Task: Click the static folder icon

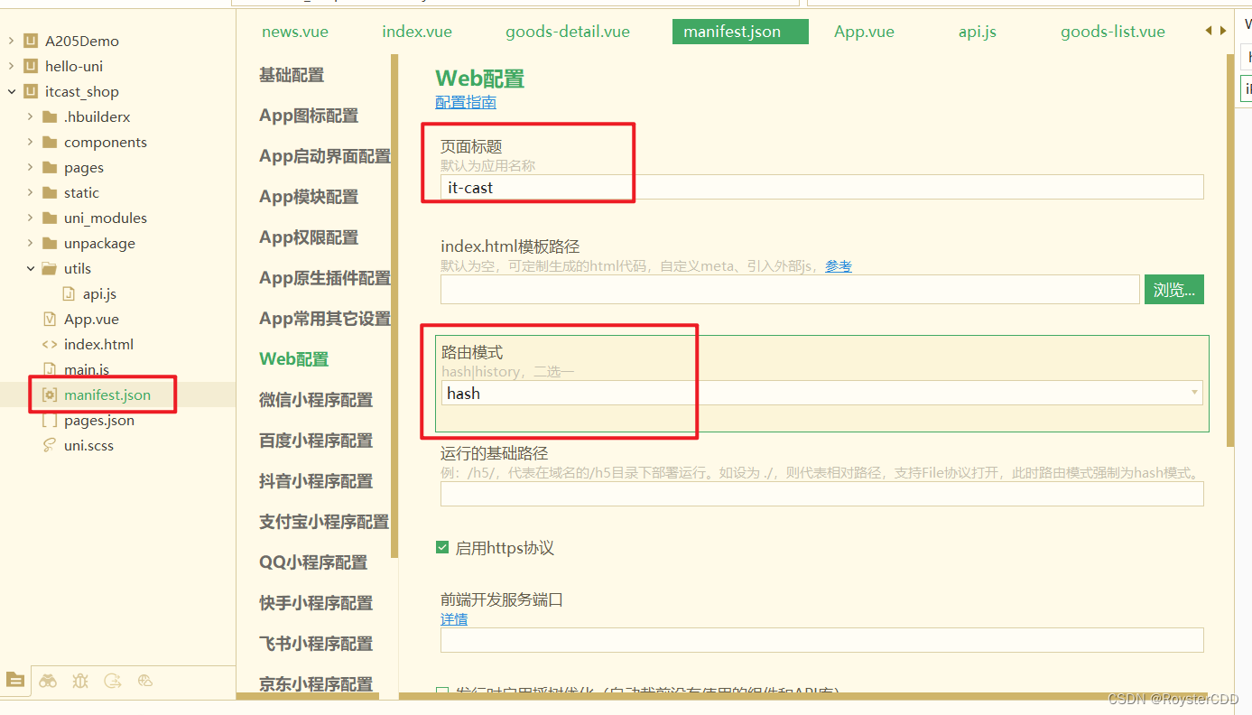Action: [50, 192]
